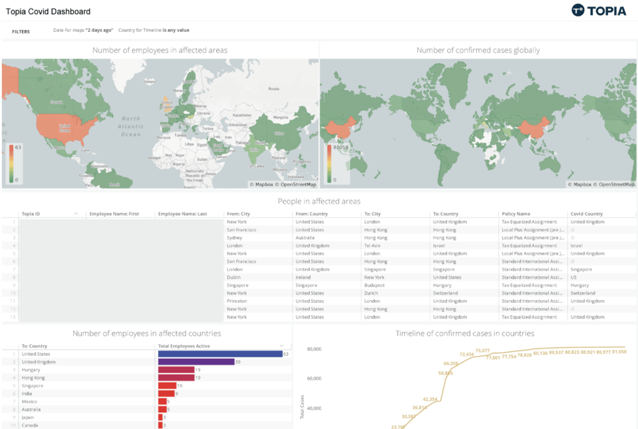This screenshot has width=638, height=429.
Task: Open the FILTERS section
Action: [21, 31]
